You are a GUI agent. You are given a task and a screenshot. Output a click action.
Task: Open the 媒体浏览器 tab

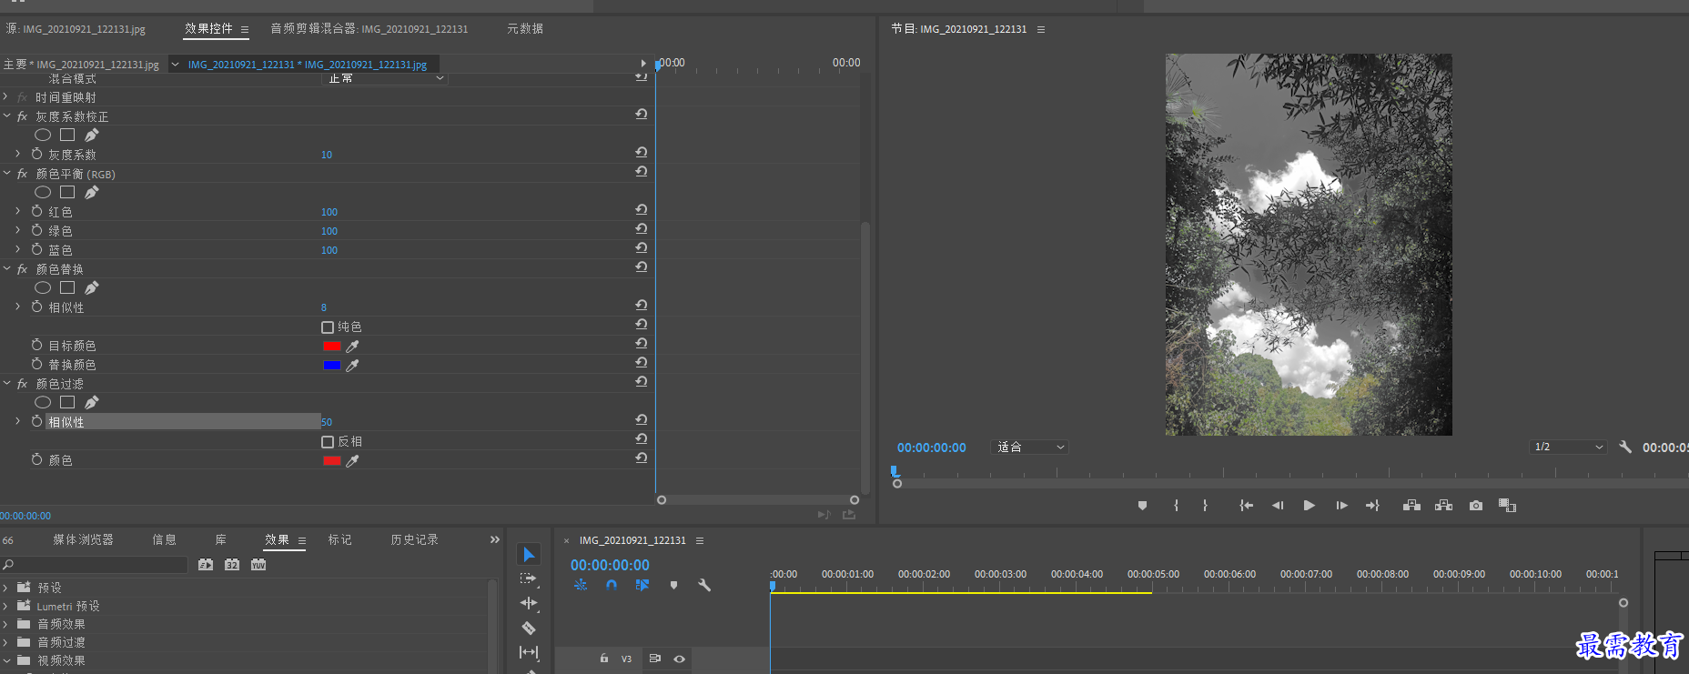(x=83, y=540)
